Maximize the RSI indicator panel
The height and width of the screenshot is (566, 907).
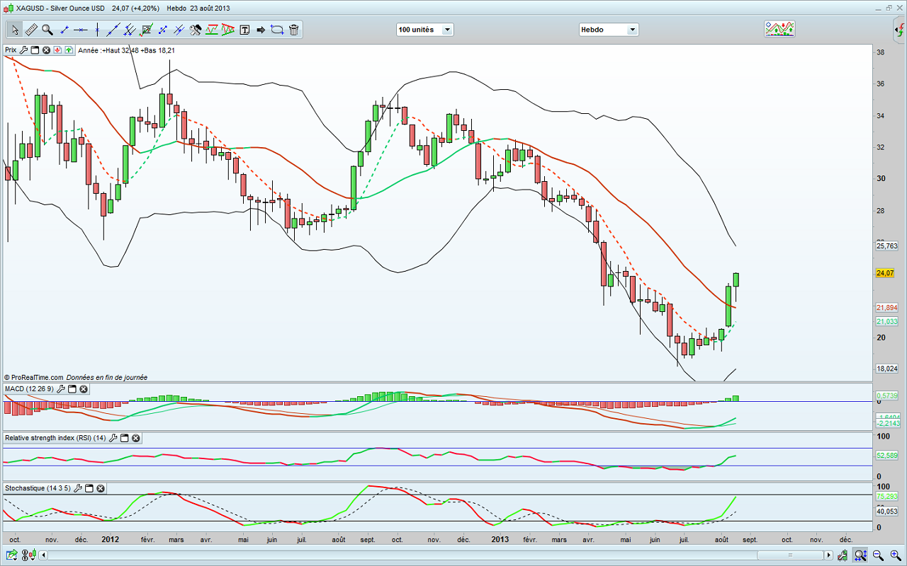[x=124, y=438]
